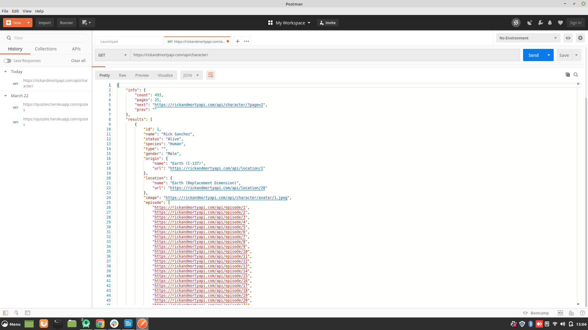The height and width of the screenshot is (330, 588).
Task: Select the Visualize response view
Action: (165, 75)
